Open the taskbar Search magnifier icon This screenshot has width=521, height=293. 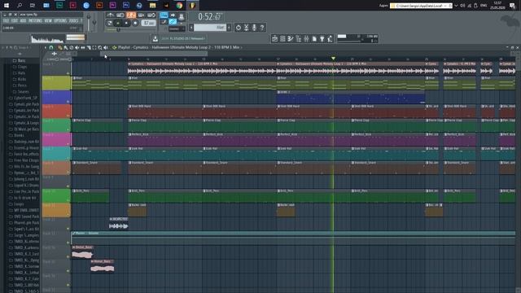[20, 6]
